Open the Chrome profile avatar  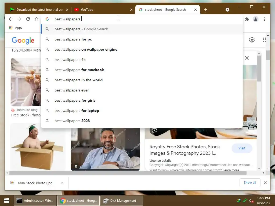pos(256,19)
